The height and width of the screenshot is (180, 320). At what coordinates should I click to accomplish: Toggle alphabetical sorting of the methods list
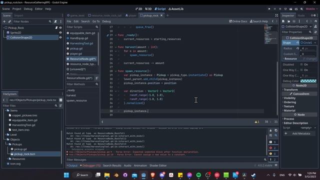pyautogui.click(x=97, y=78)
